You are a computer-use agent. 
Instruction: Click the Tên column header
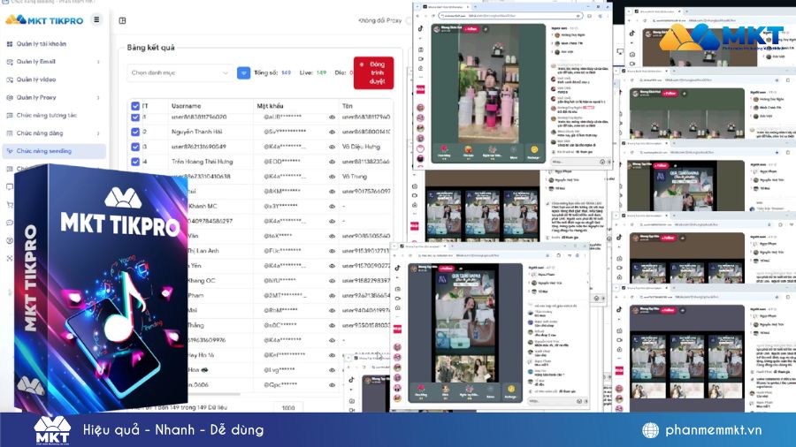[x=348, y=106]
